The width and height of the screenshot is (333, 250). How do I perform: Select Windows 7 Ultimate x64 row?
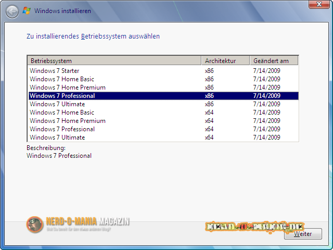pyautogui.click(x=163, y=137)
